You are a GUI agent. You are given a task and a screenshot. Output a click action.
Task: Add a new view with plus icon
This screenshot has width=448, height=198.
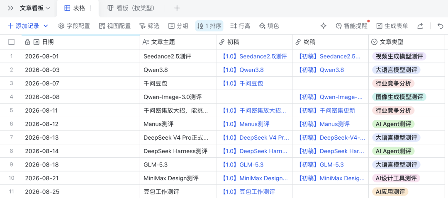[177, 8]
